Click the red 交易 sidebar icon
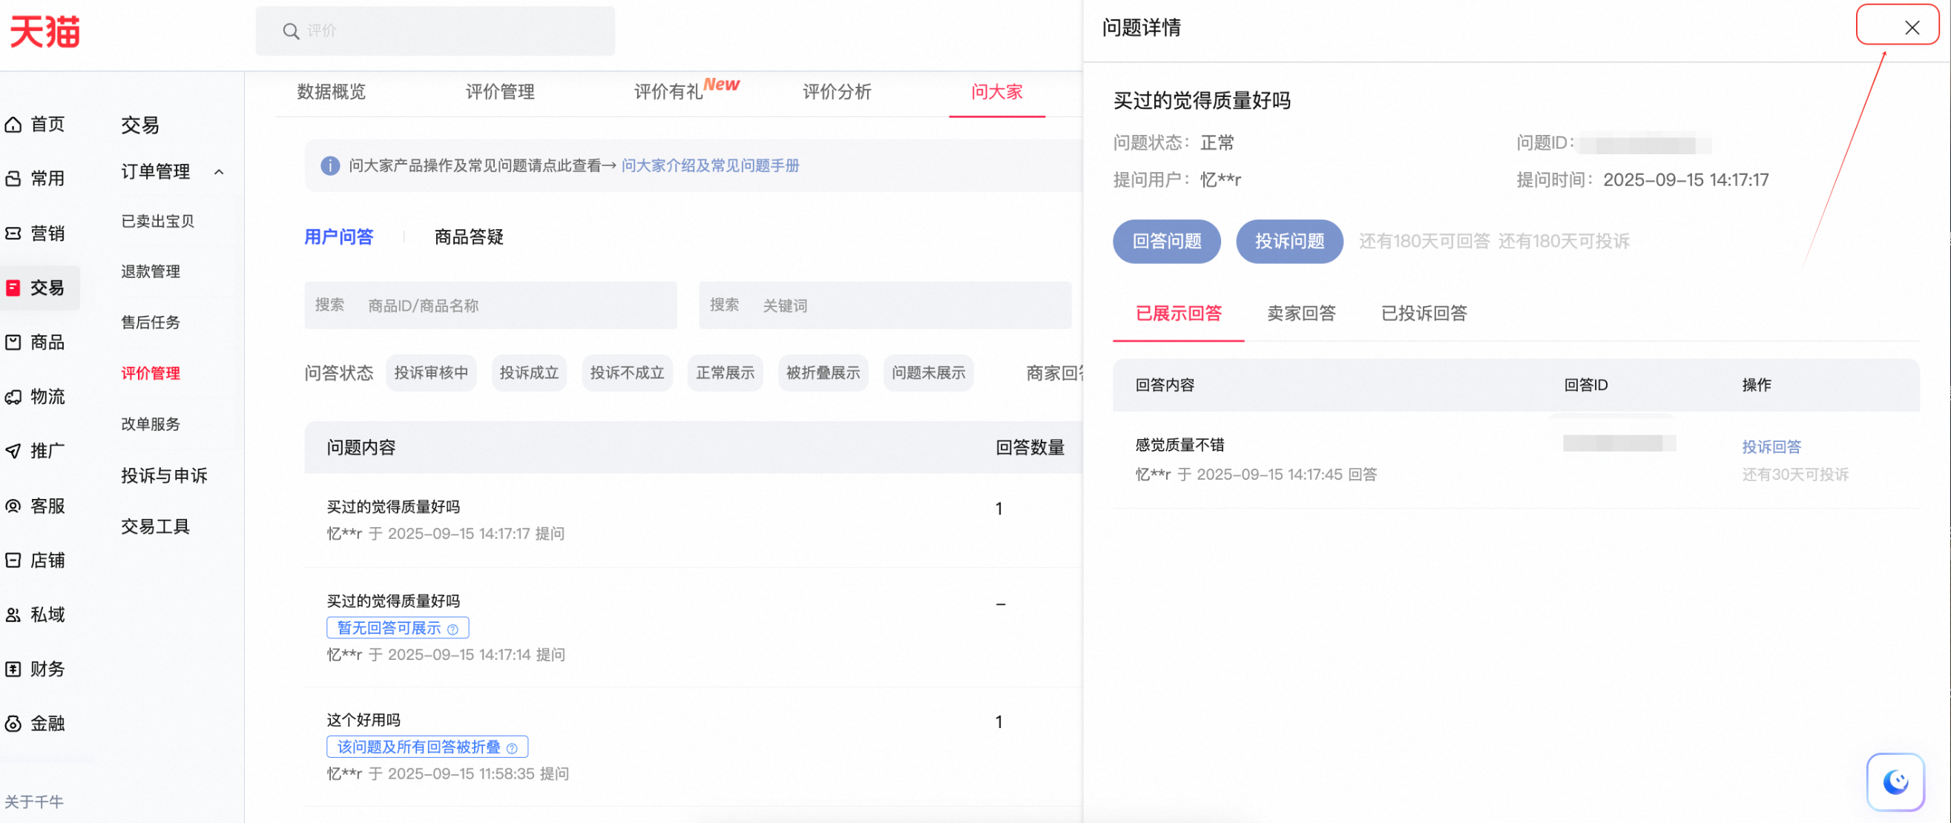The height and width of the screenshot is (823, 1951). click(13, 288)
